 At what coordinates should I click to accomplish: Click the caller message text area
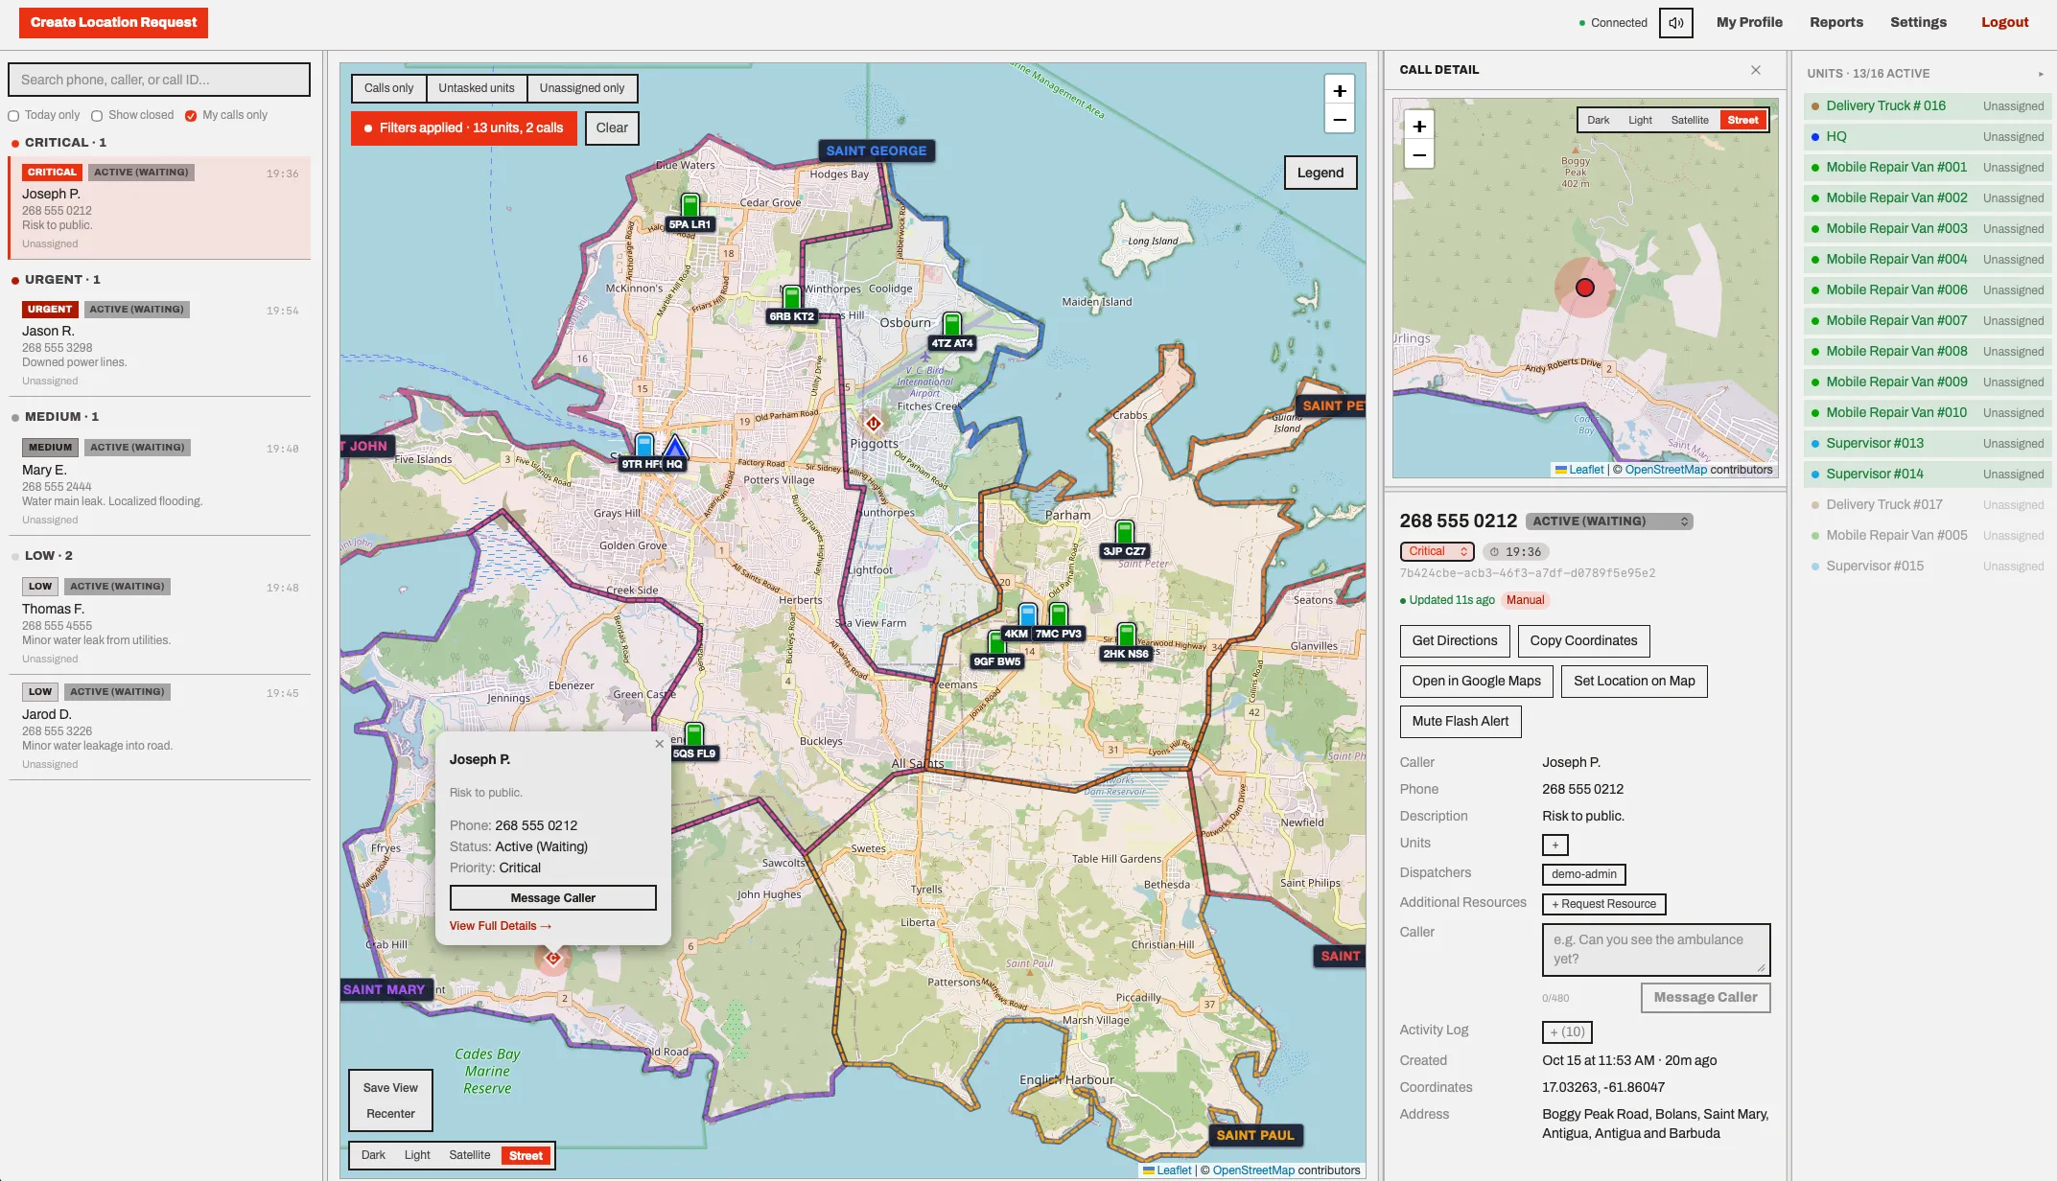coord(1656,950)
